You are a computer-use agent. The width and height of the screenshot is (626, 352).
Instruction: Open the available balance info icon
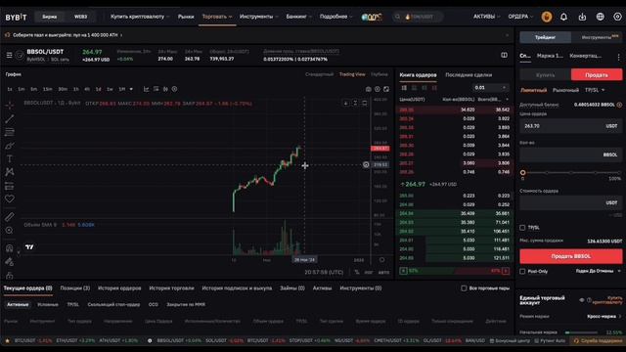[x=619, y=105]
